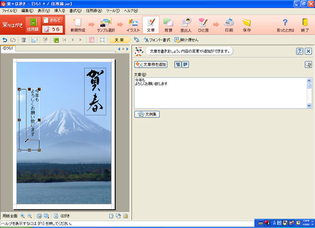The height and width of the screenshot is (228, 315).
Task: Click the 保存 save folder icon
Action: (x=247, y=24)
